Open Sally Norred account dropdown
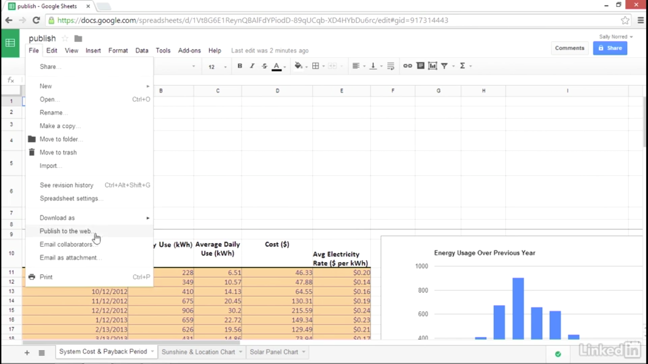 tap(616, 36)
